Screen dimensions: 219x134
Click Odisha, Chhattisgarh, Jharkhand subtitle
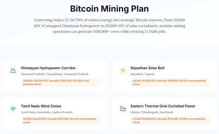coord(152,112)
